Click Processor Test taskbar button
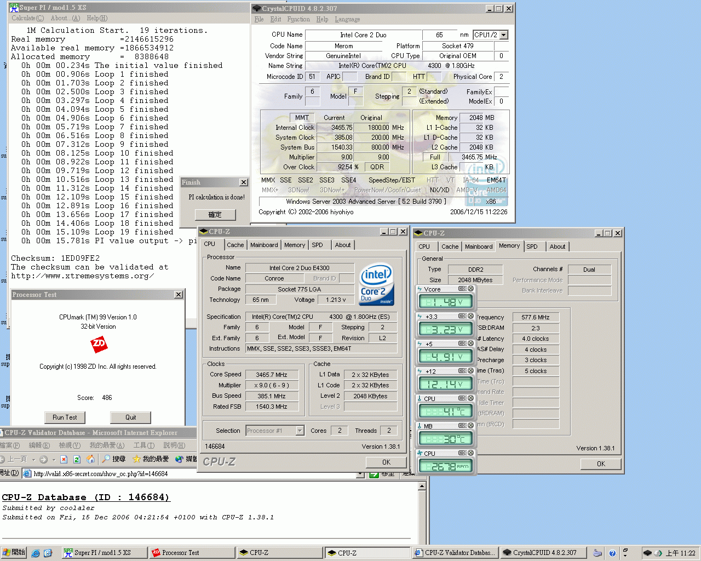 pos(192,553)
